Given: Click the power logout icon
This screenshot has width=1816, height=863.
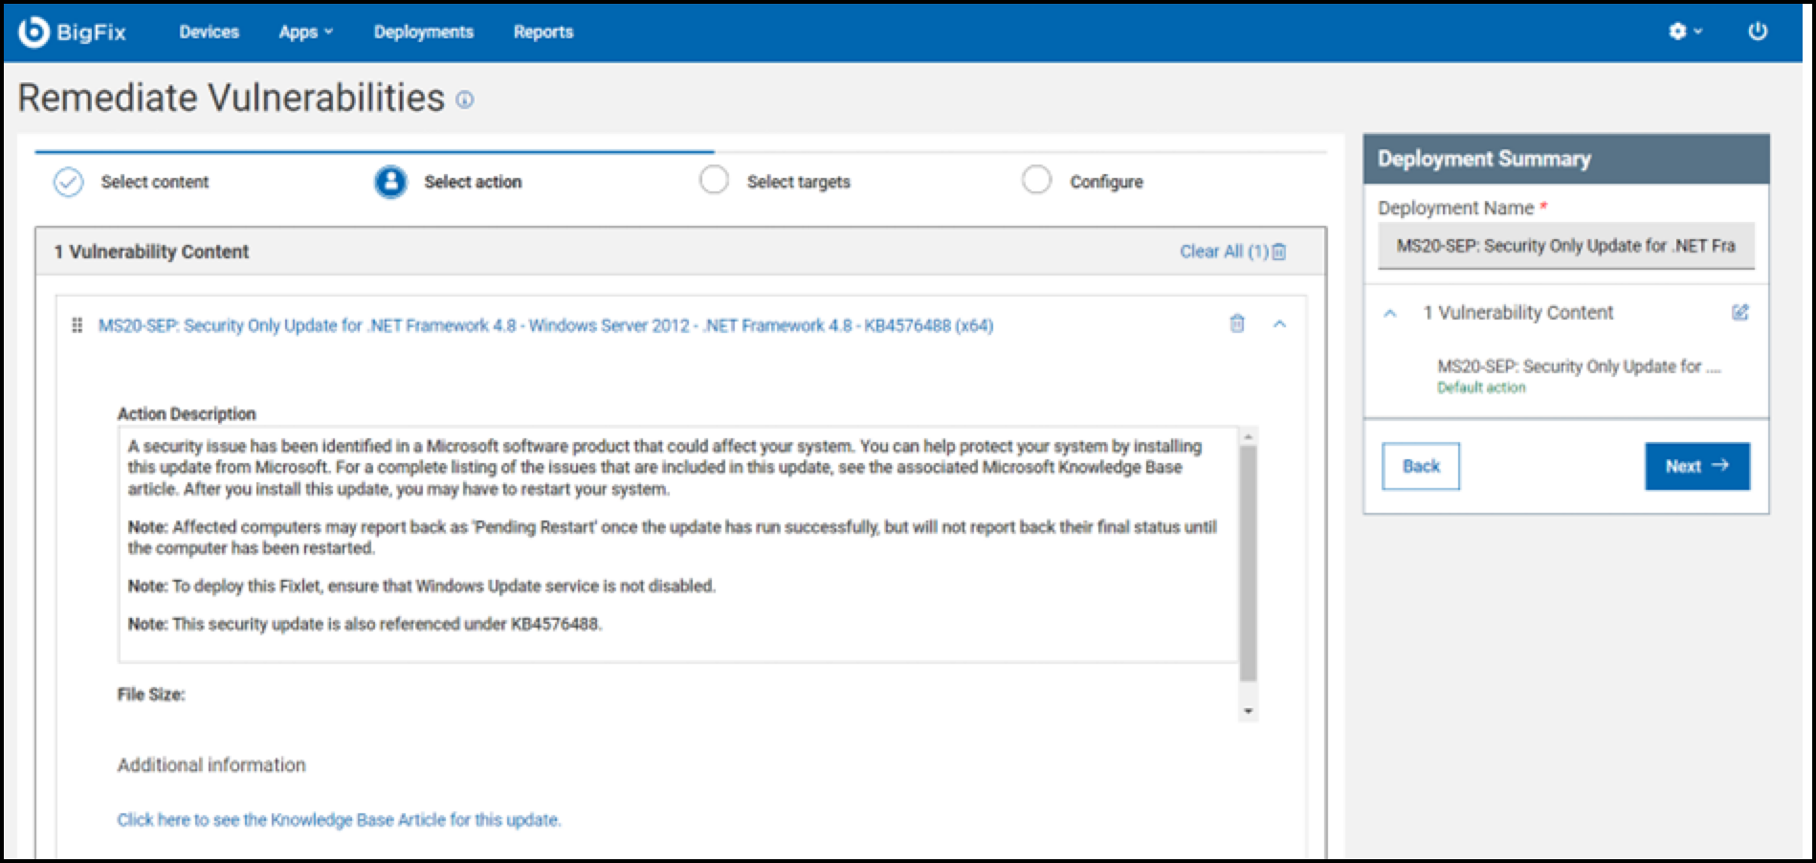Looking at the screenshot, I should (1758, 32).
